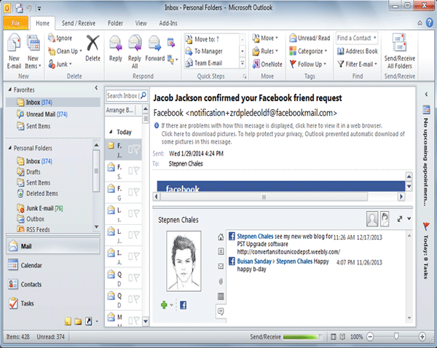Open Tasks in the navigation pane

(53, 303)
